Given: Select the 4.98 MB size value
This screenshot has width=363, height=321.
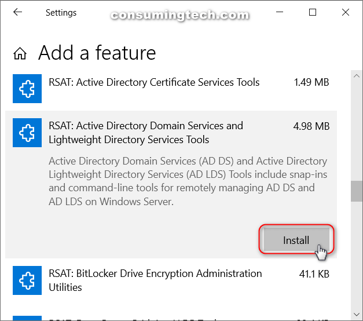Looking at the screenshot, I should pyautogui.click(x=311, y=126).
